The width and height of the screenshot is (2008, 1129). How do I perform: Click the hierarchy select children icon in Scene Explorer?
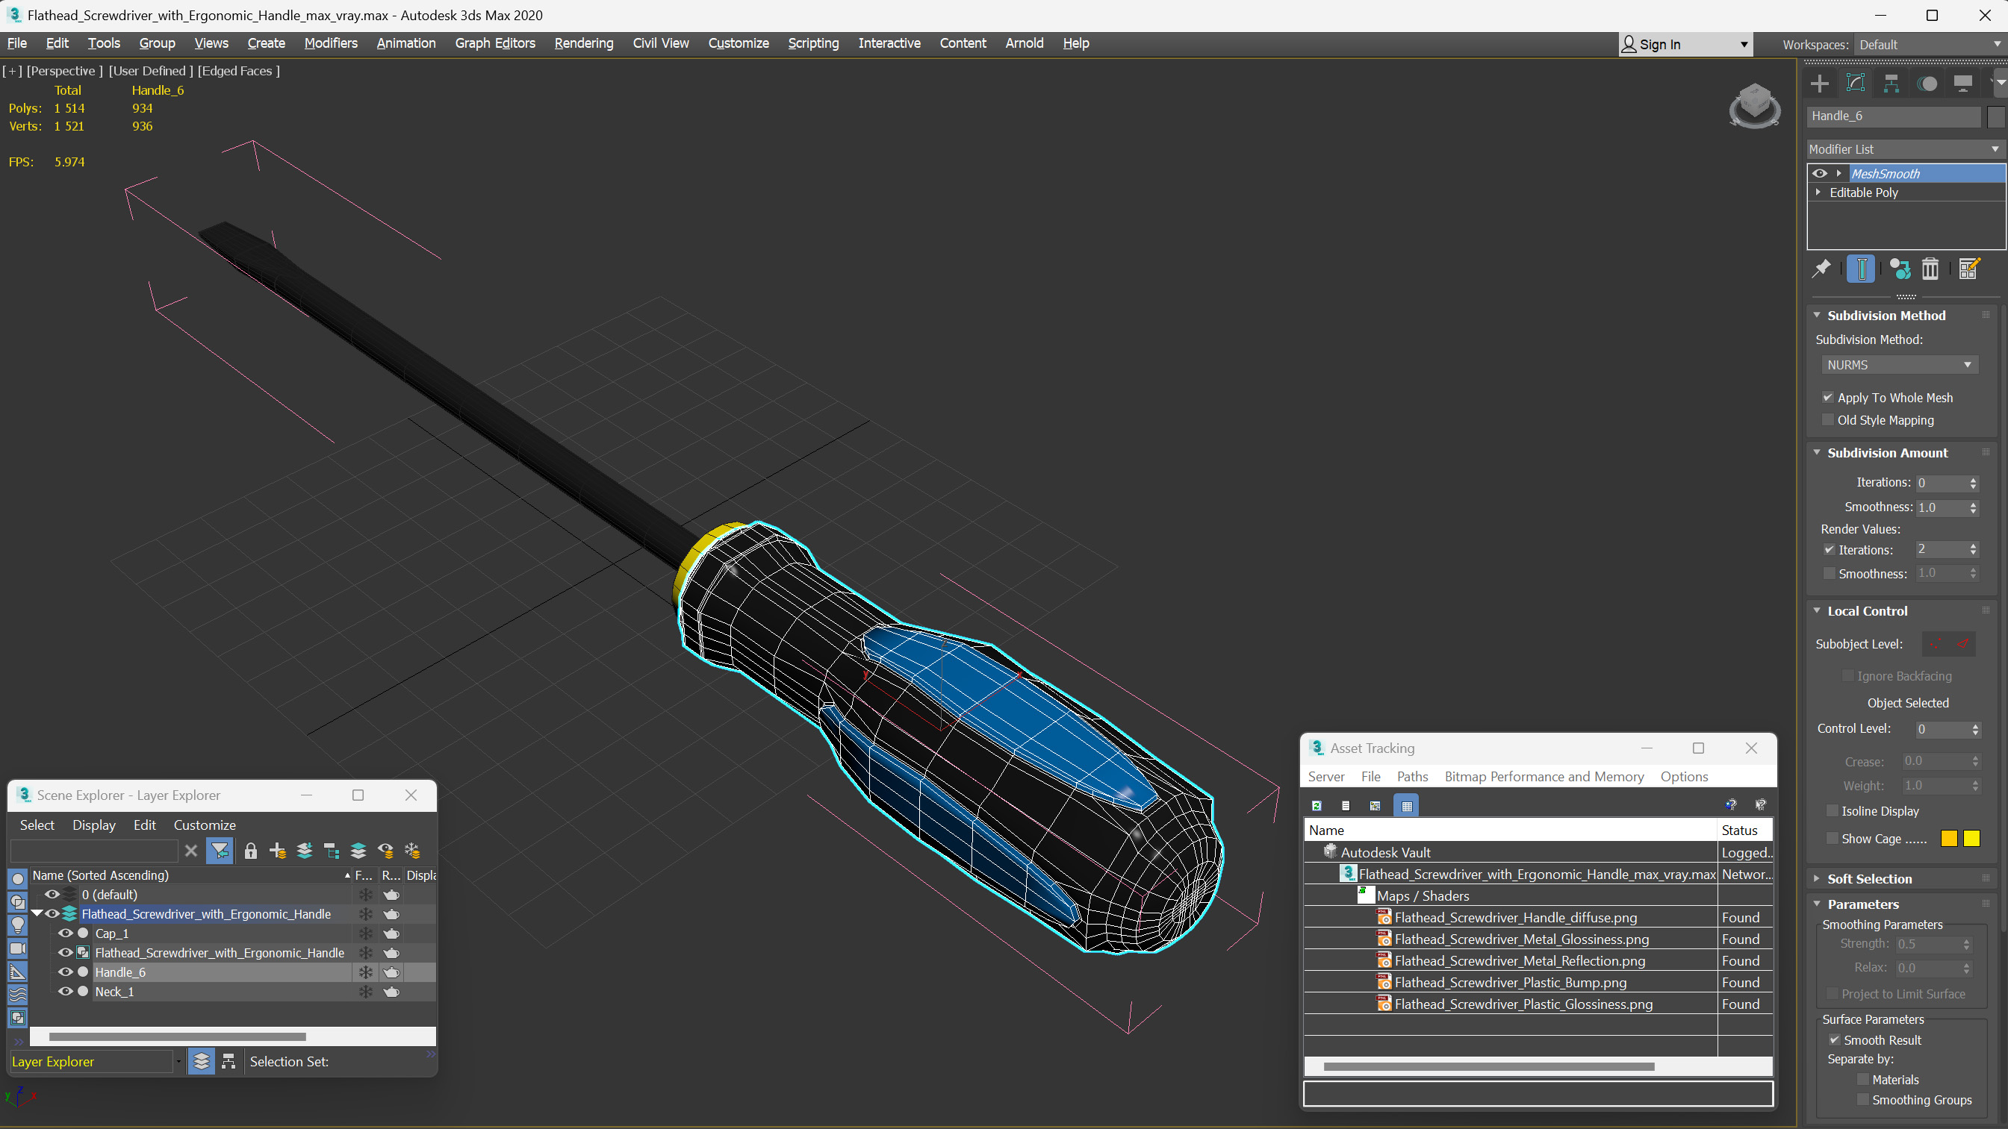pos(332,851)
